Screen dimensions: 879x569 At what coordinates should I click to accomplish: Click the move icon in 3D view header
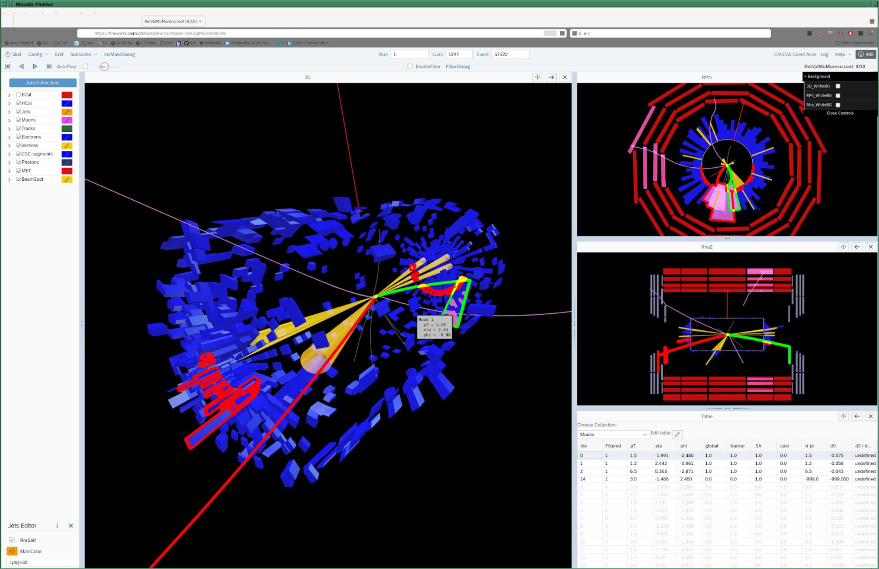(537, 77)
